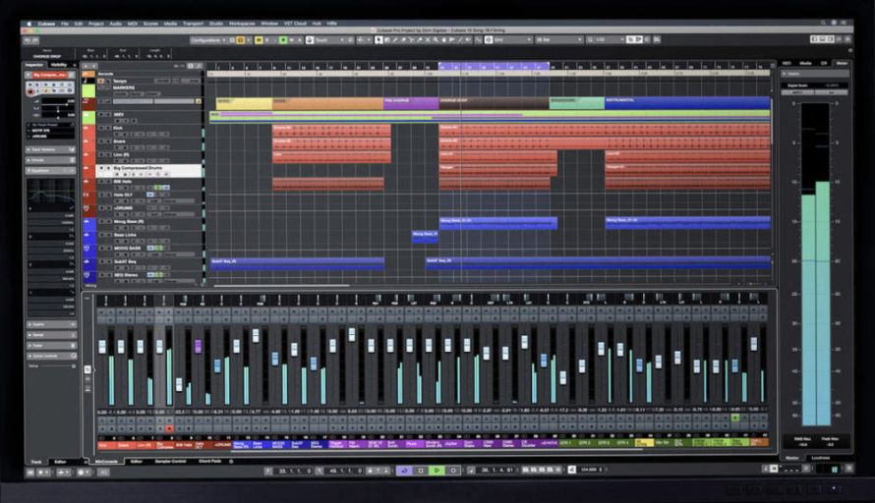875x503 pixels.
Task: Open the Transport menu
Action: point(193,24)
